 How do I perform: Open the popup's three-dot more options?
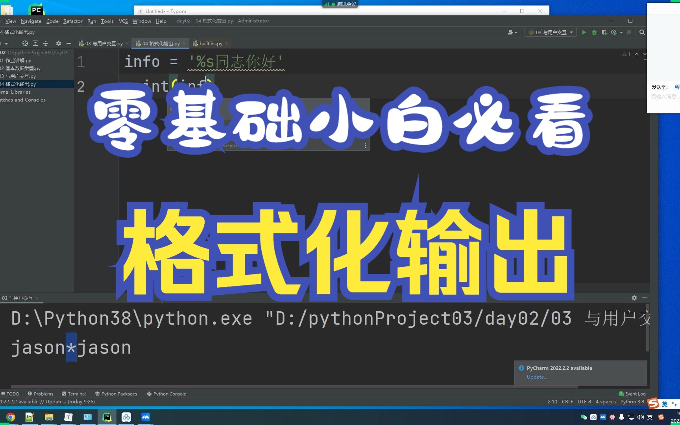point(366,146)
